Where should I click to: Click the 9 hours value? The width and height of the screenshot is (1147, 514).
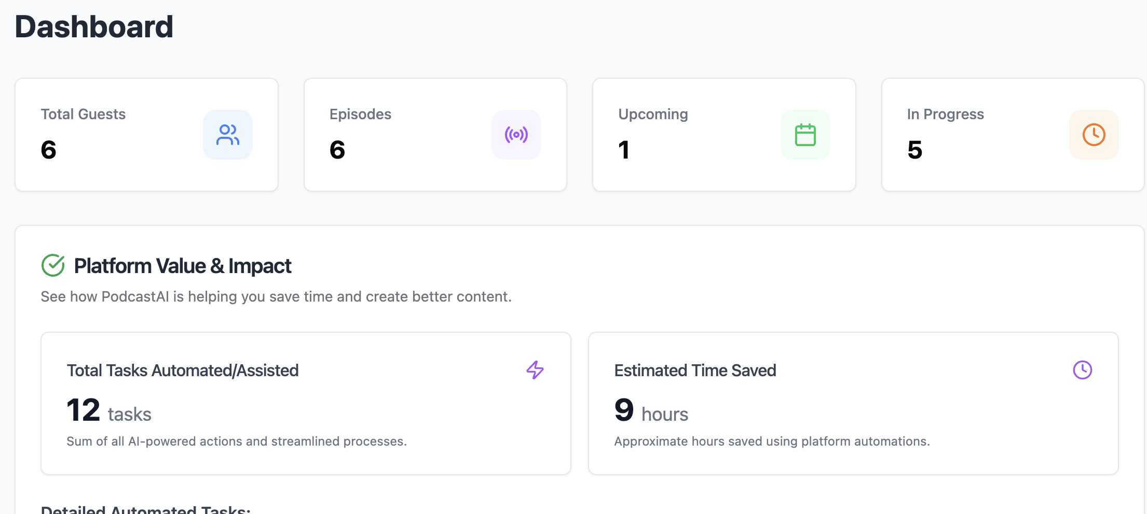(651, 410)
